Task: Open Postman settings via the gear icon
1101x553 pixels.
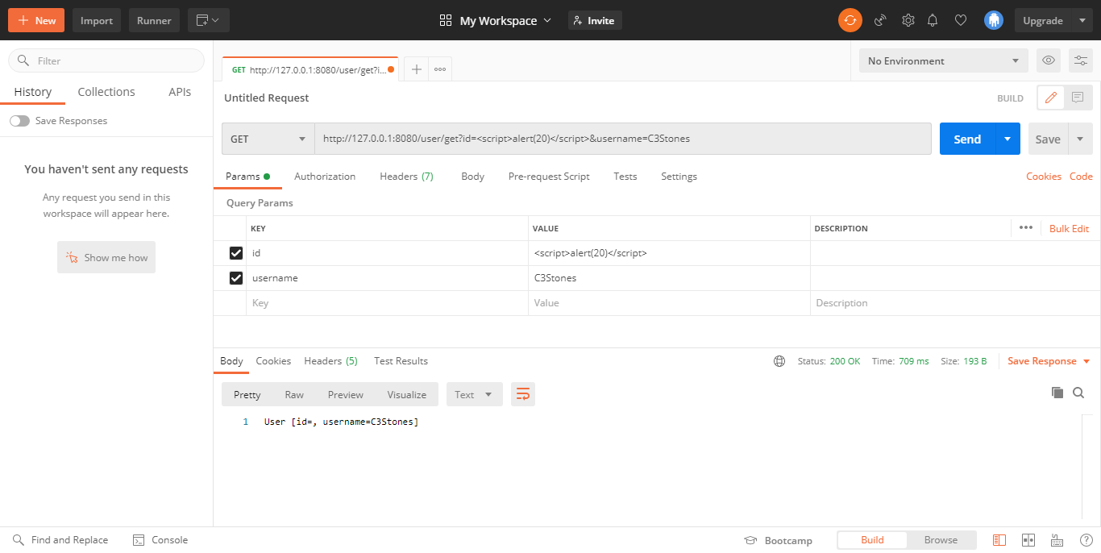Action: (x=908, y=20)
